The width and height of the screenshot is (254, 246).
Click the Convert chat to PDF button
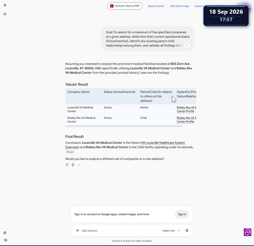tap(124, 6)
